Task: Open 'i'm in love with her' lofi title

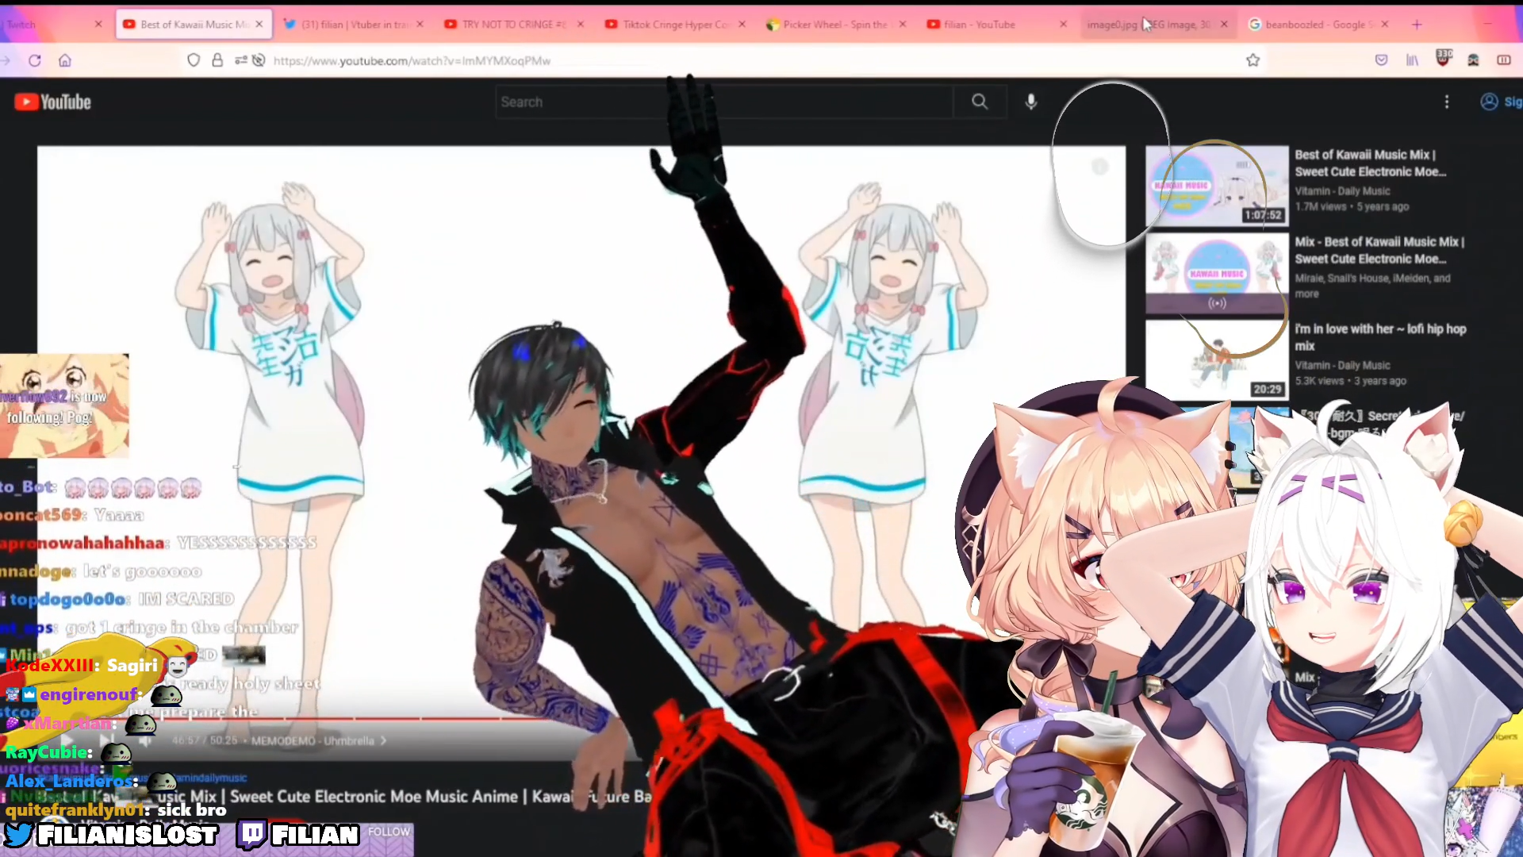Action: pyautogui.click(x=1380, y=337)
